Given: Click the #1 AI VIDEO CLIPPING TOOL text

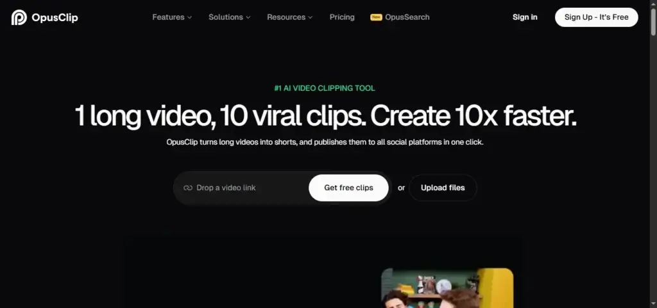Looking at the screenshot, I should point(325,88).
